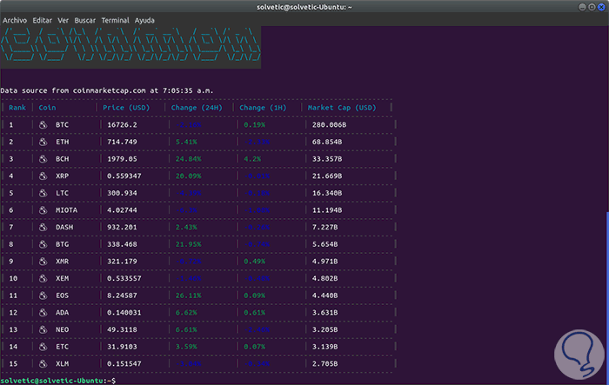The height and width of the screenshot is (385, 609).
Task: Click the ADA price 0.140031
Action: click(x=124, y=312)
